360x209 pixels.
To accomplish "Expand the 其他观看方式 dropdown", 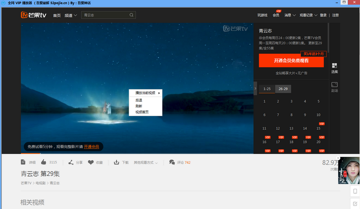I will pyautogui.click(x=146, y=162).
